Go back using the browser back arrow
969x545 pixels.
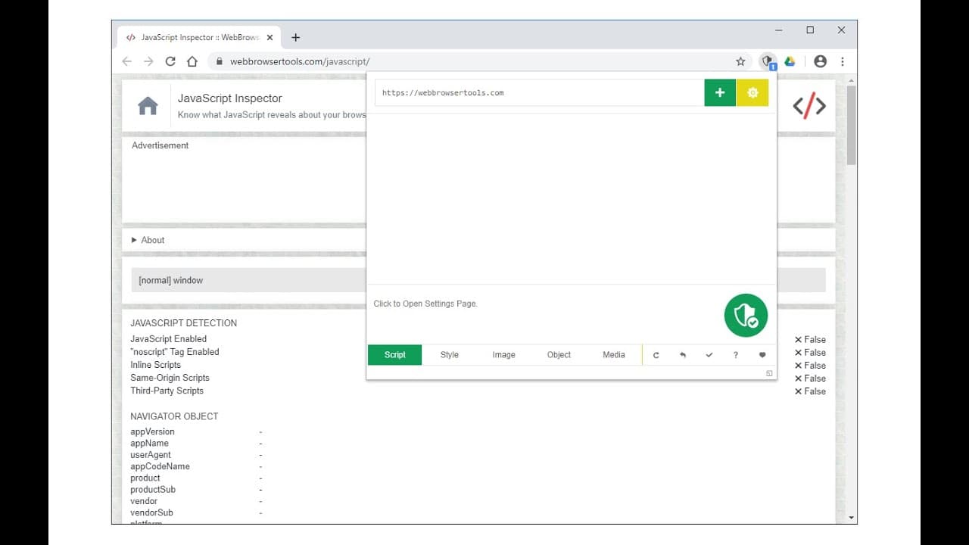(x=127, y=61)
